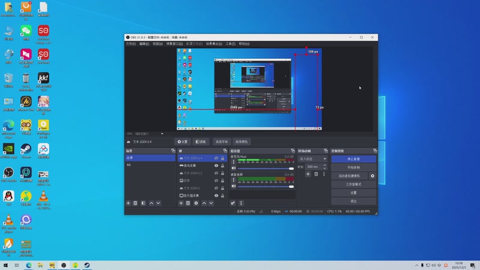The image size is (480, 270).
Task: Click 滤镜 source toolbar button
Action: point(201,142)
